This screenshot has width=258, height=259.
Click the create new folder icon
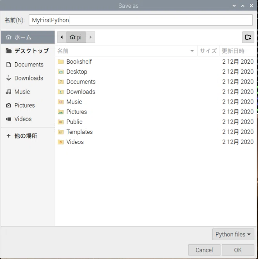(x=248, y=37)
